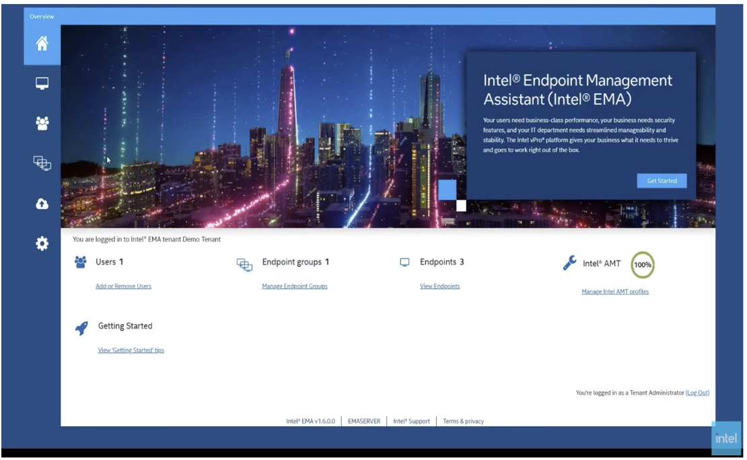Image resolution: width=747 pixels, height=460 pixels.
Task: Open Manage Intel AMT profiles link
Action: (615, 292)
